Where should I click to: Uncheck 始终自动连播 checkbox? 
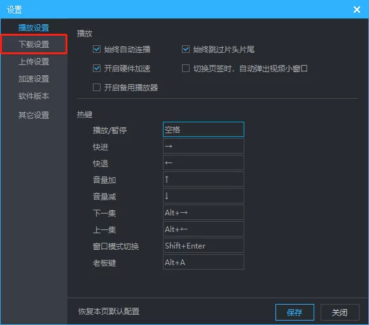click(97, 49)
